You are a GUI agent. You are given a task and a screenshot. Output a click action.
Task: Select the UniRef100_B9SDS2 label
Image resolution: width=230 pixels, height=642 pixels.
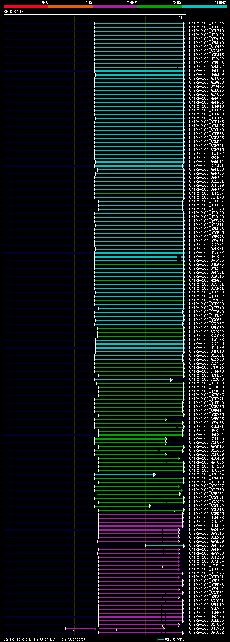pos(206,593)
